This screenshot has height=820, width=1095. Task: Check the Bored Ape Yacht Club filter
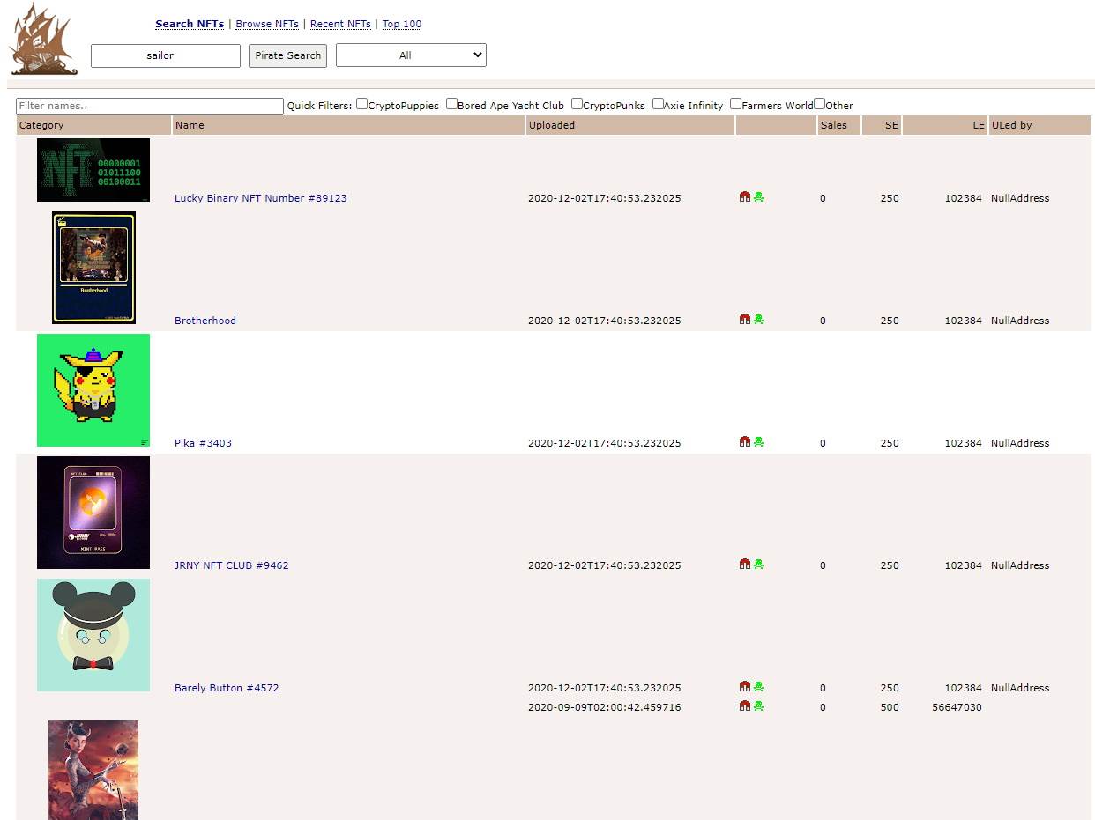[451, 103]
